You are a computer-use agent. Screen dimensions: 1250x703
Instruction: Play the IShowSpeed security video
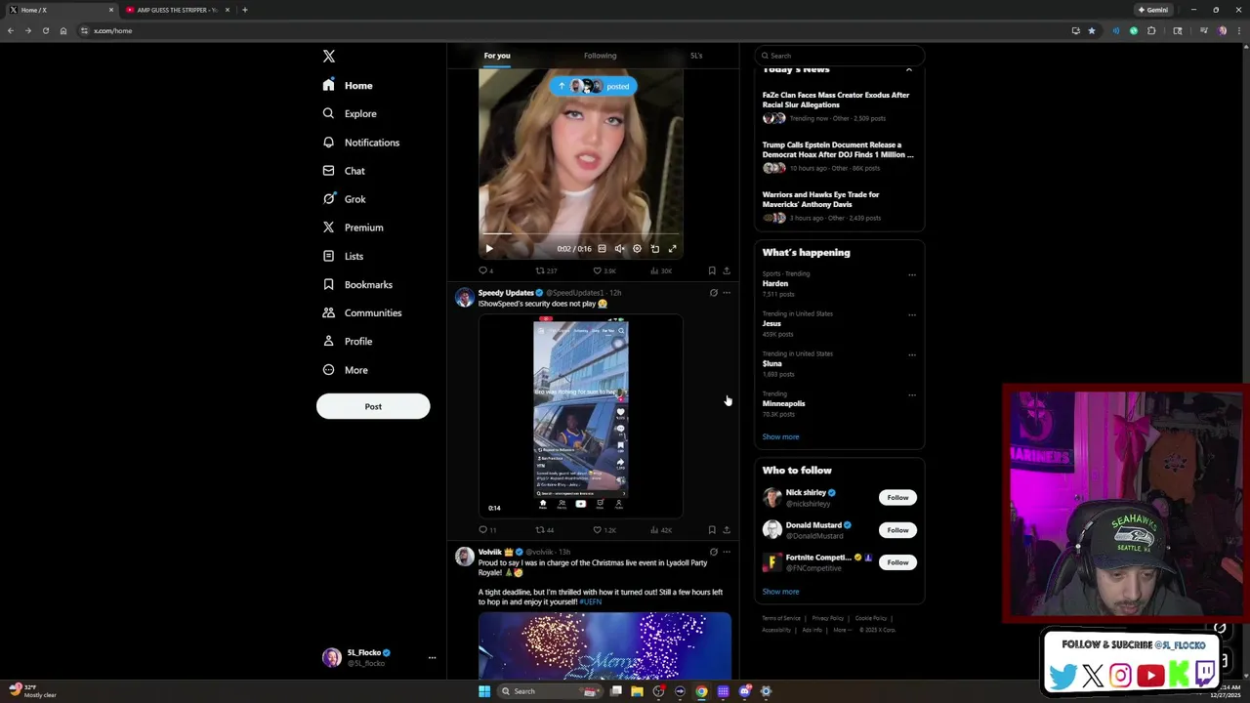pos(581,416)
